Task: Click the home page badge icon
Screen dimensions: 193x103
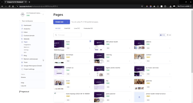Action: pos(90,41)
